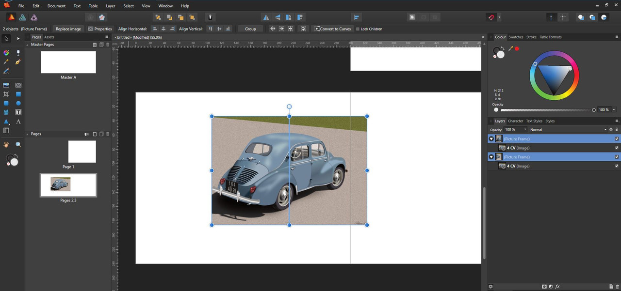Select the Artistic Text tool

click(18, 122)
